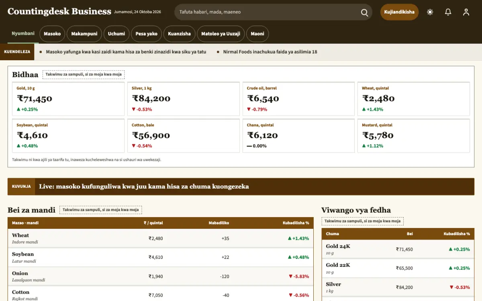The image size is (482, 301).
Task: Select the Crude oil barrel card
Action: pyautogui.click(x=298, y=99)
